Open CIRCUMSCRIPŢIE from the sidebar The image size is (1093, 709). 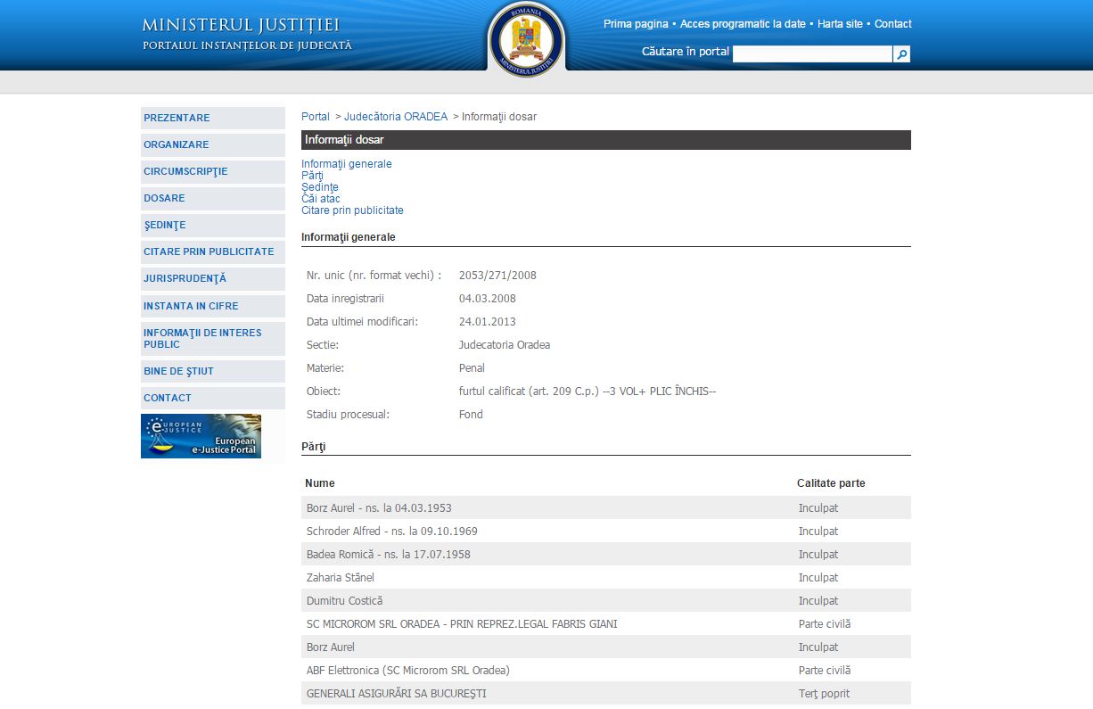pyautogui.click(x=213, y=171)
